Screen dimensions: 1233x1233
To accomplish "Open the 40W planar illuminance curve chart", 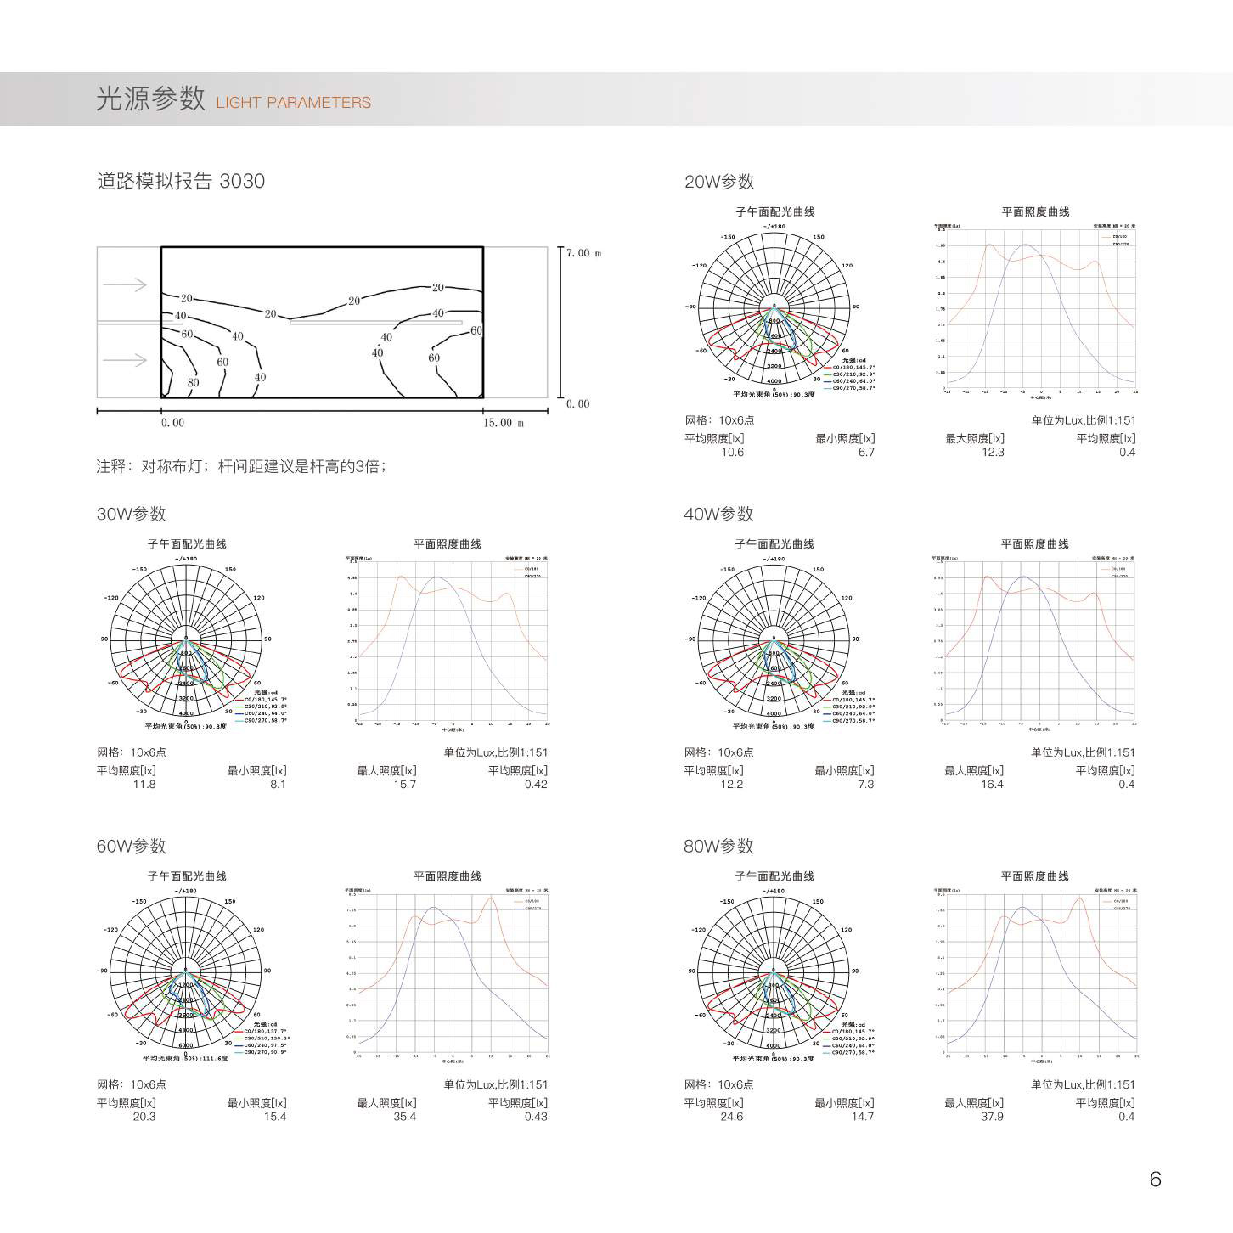I will [x=1035, y=642].
